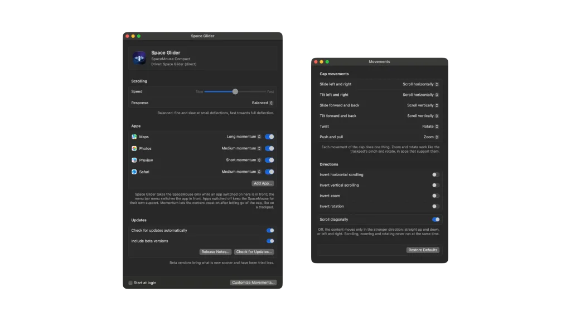Click Restore Defaults in Movements
Image resolution: width=571 pixels, height=321 pixels.
[423, 250]
